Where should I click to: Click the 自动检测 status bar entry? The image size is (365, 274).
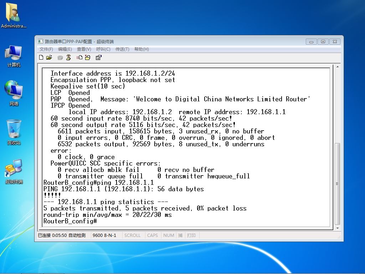[77, 235]
